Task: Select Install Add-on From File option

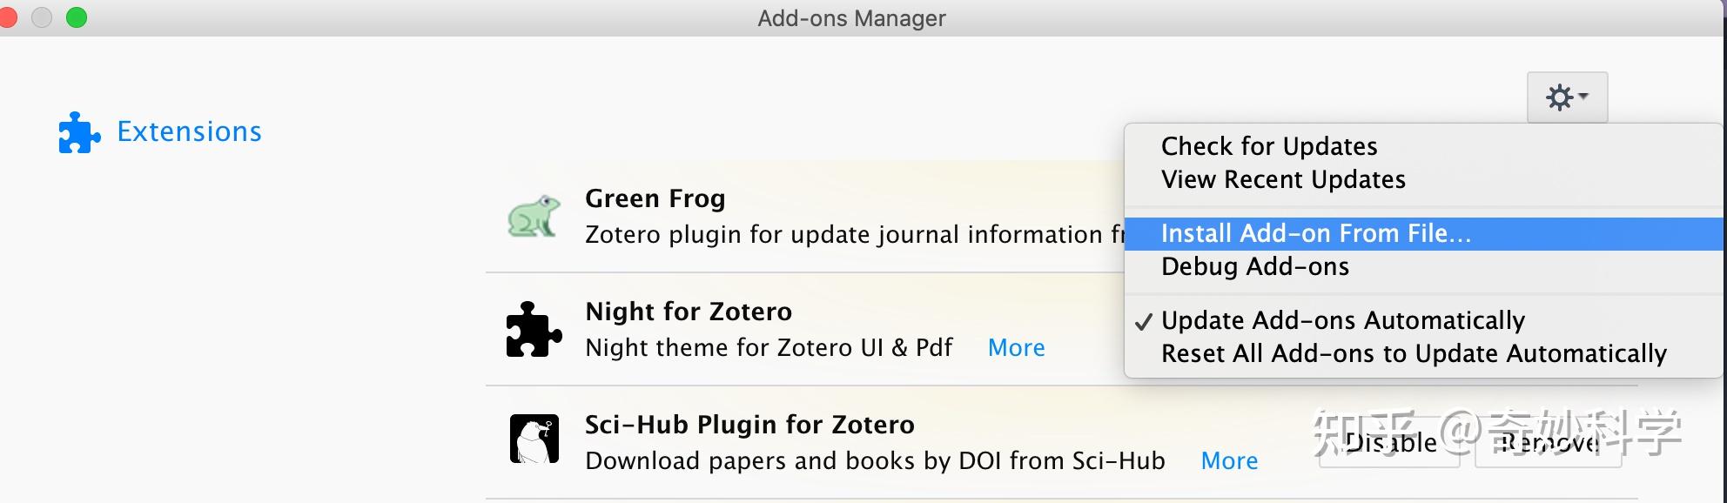Action: (1316, 233)
